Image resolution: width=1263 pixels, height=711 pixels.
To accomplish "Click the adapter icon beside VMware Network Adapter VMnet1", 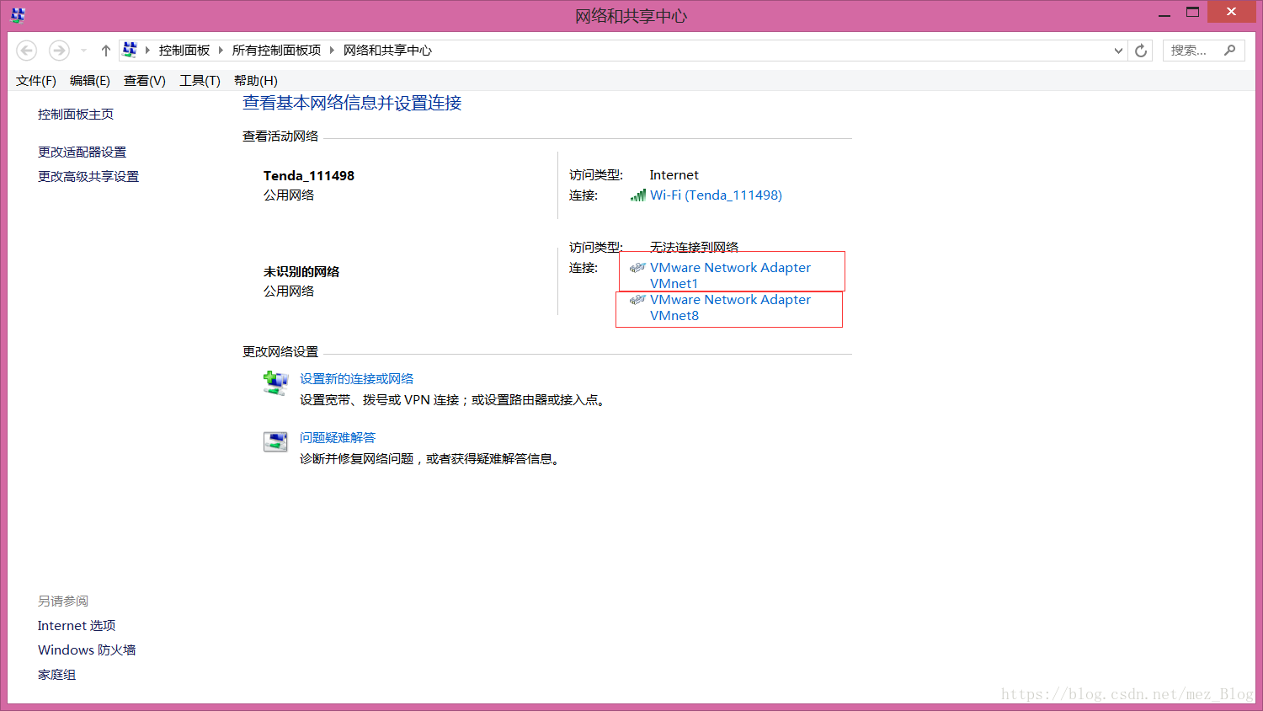I will (637, 267).
